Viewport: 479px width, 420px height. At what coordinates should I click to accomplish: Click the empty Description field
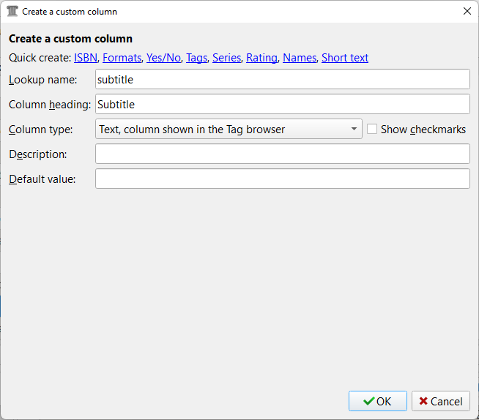(x=282, y=154)
